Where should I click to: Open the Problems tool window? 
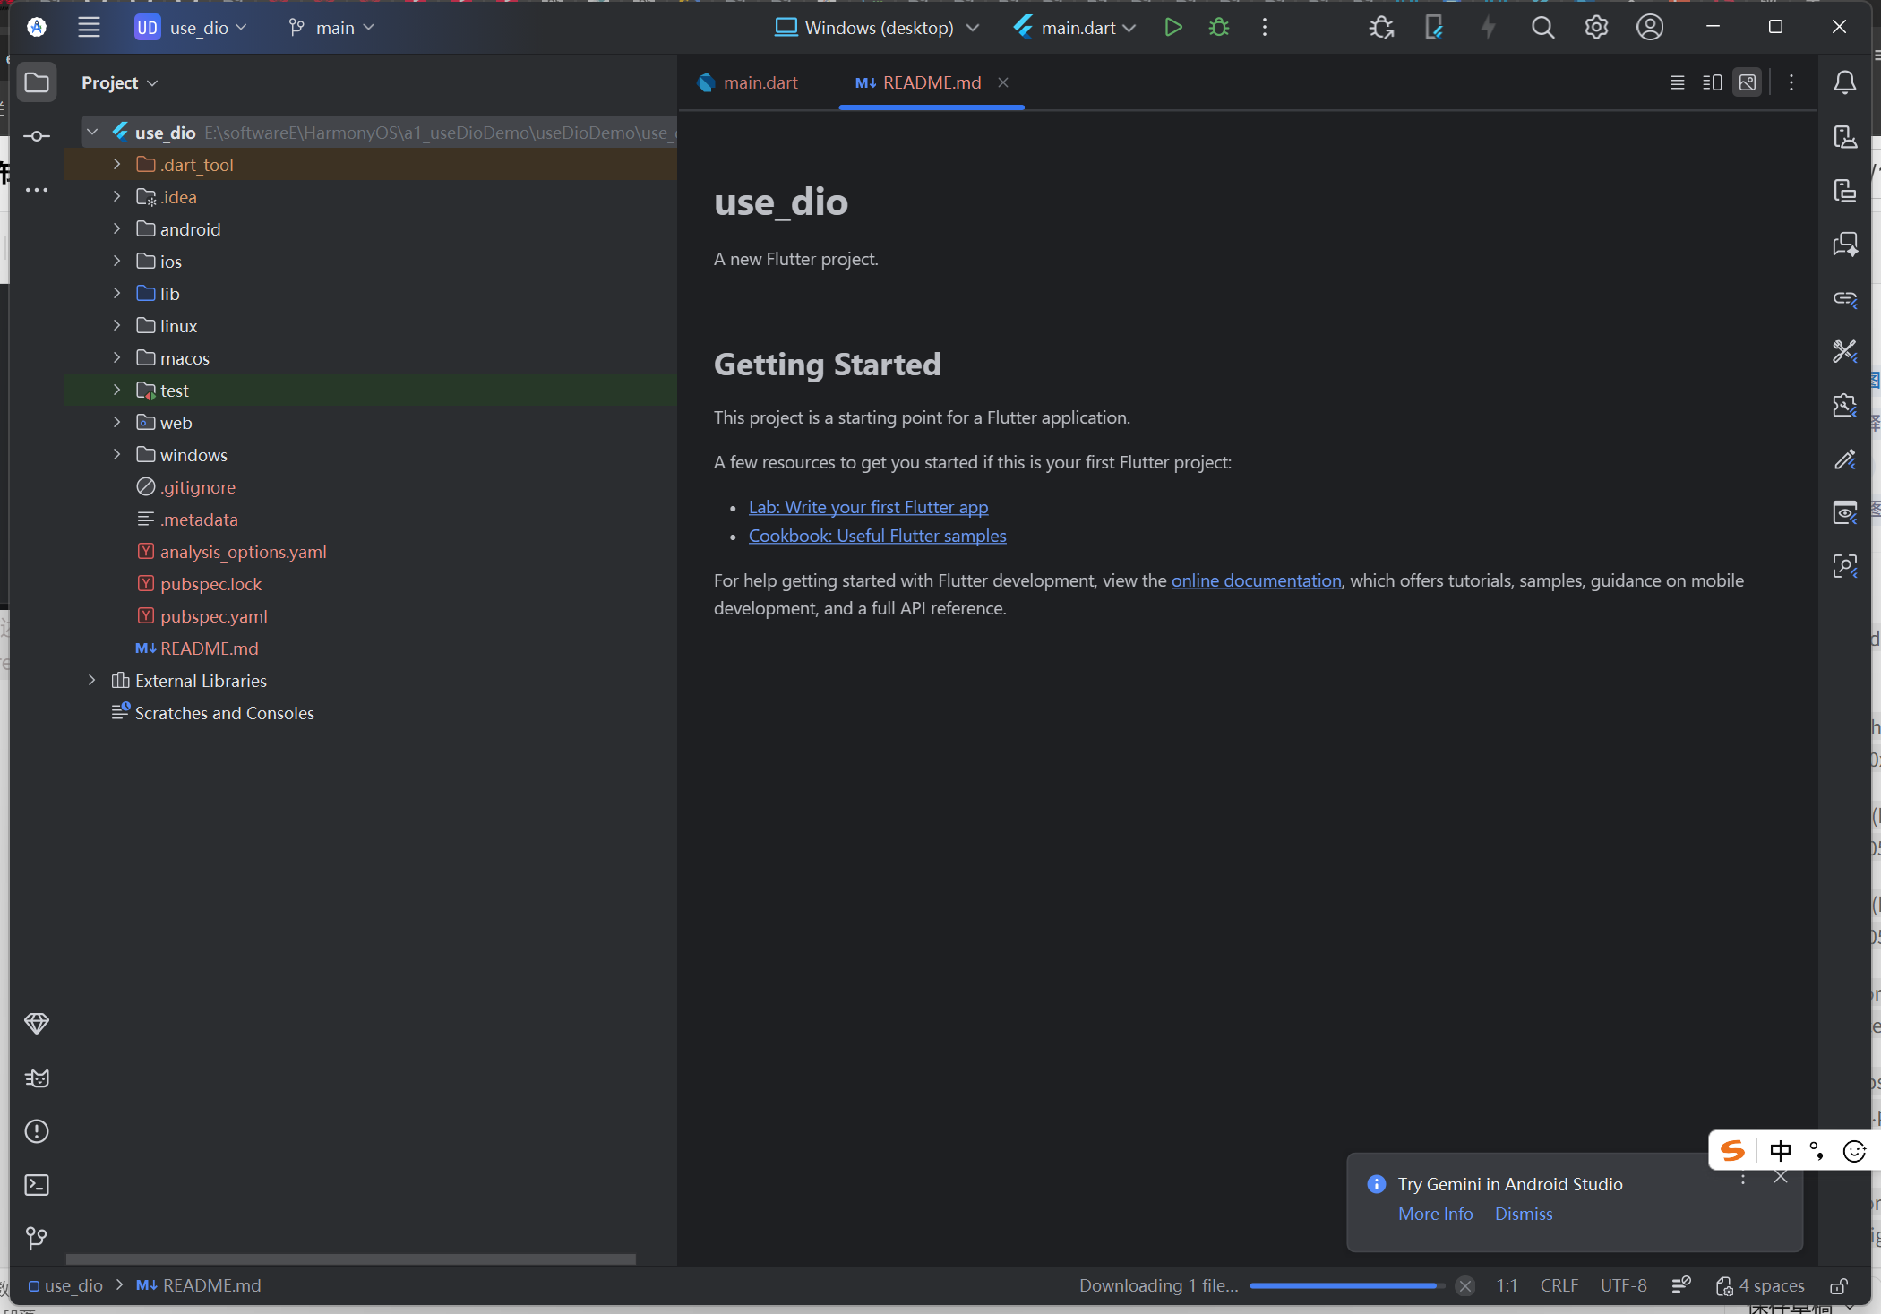(x=37, y=1131)
